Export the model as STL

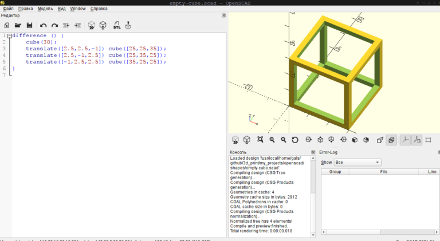[117, 26]
